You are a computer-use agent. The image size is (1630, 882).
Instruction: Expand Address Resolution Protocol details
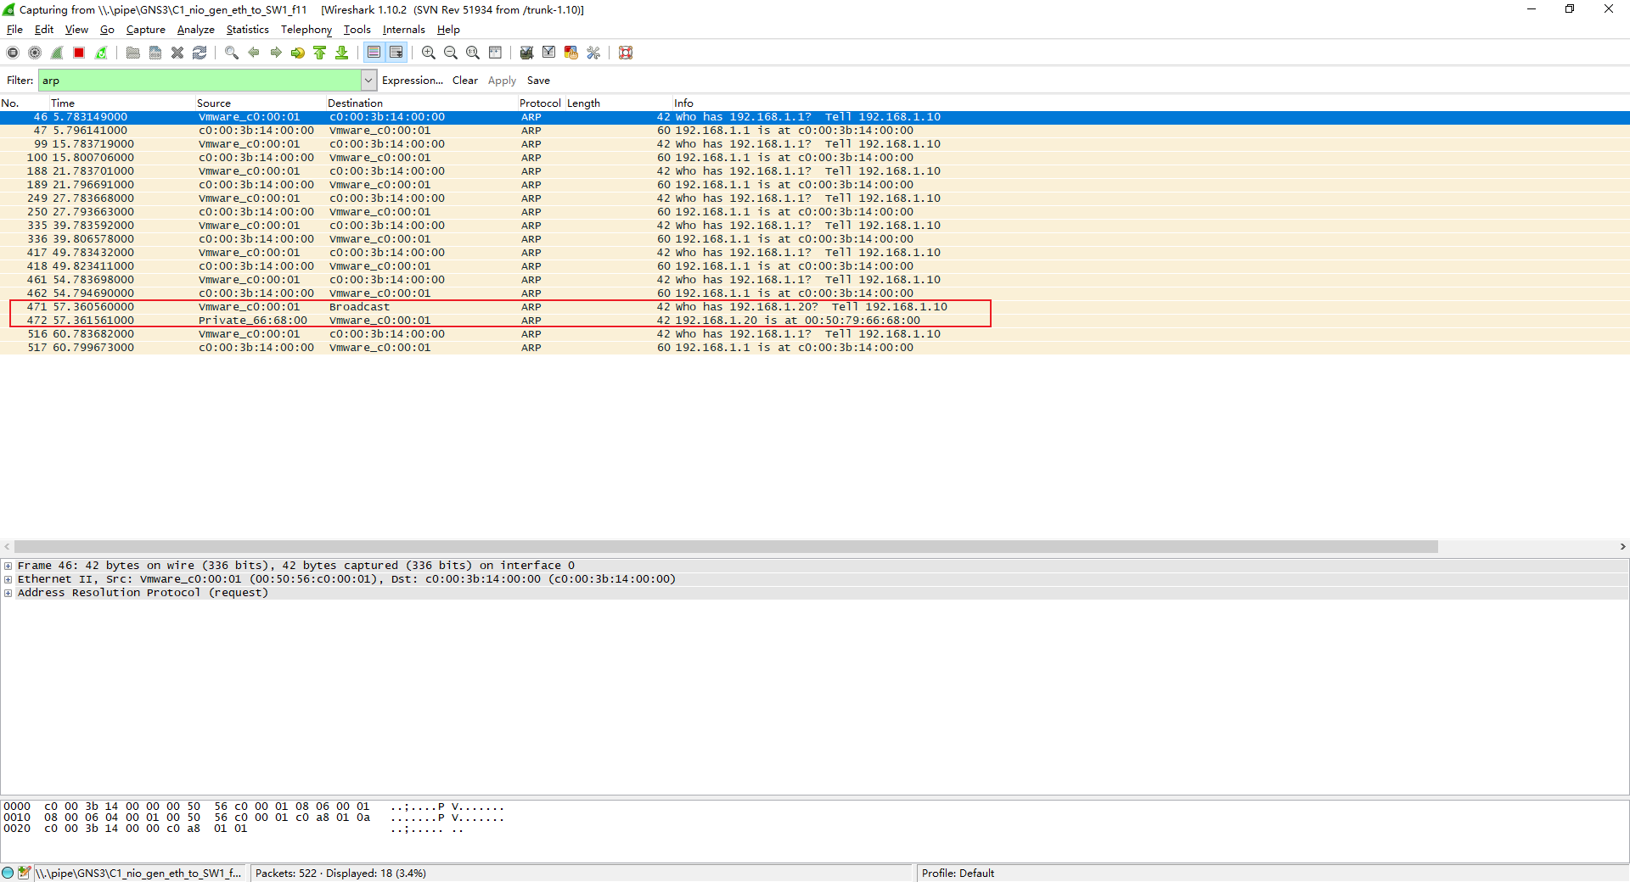(x=8, y=593)
